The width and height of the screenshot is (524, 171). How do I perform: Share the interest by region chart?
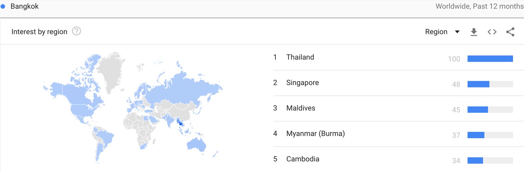pos(510,32)
